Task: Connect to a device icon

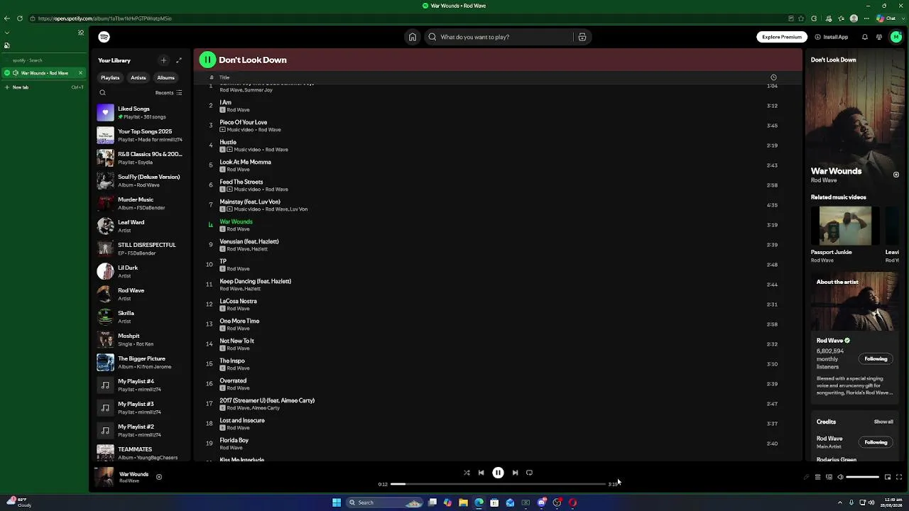Action: pos(829,477)
